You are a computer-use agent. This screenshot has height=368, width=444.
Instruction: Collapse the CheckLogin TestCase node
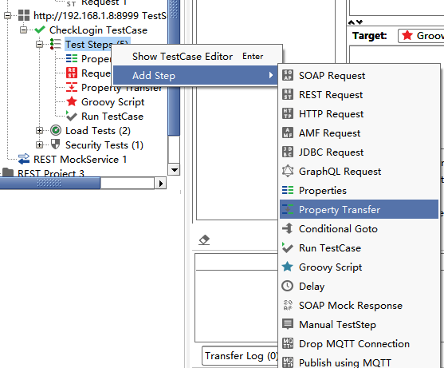23,30
